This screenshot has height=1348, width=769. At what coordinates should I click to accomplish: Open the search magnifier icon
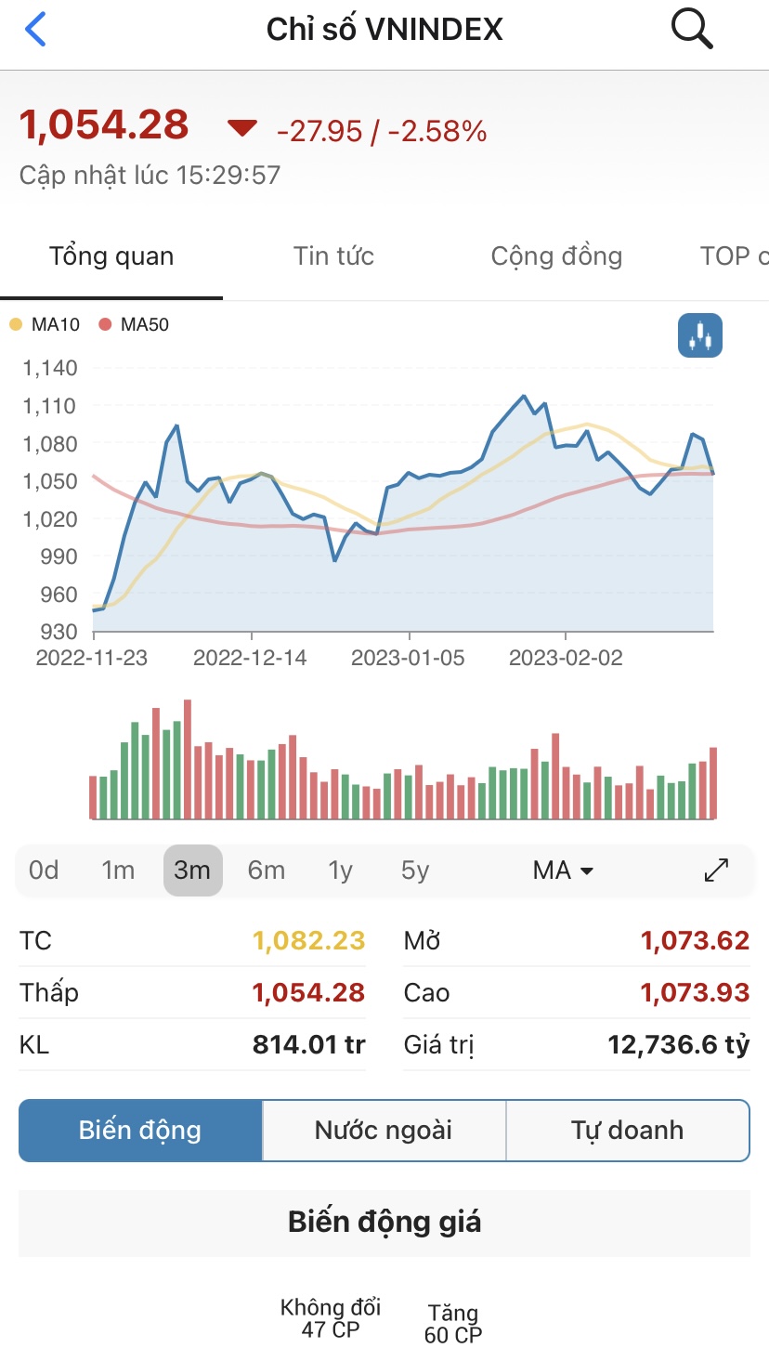(691, 30)
